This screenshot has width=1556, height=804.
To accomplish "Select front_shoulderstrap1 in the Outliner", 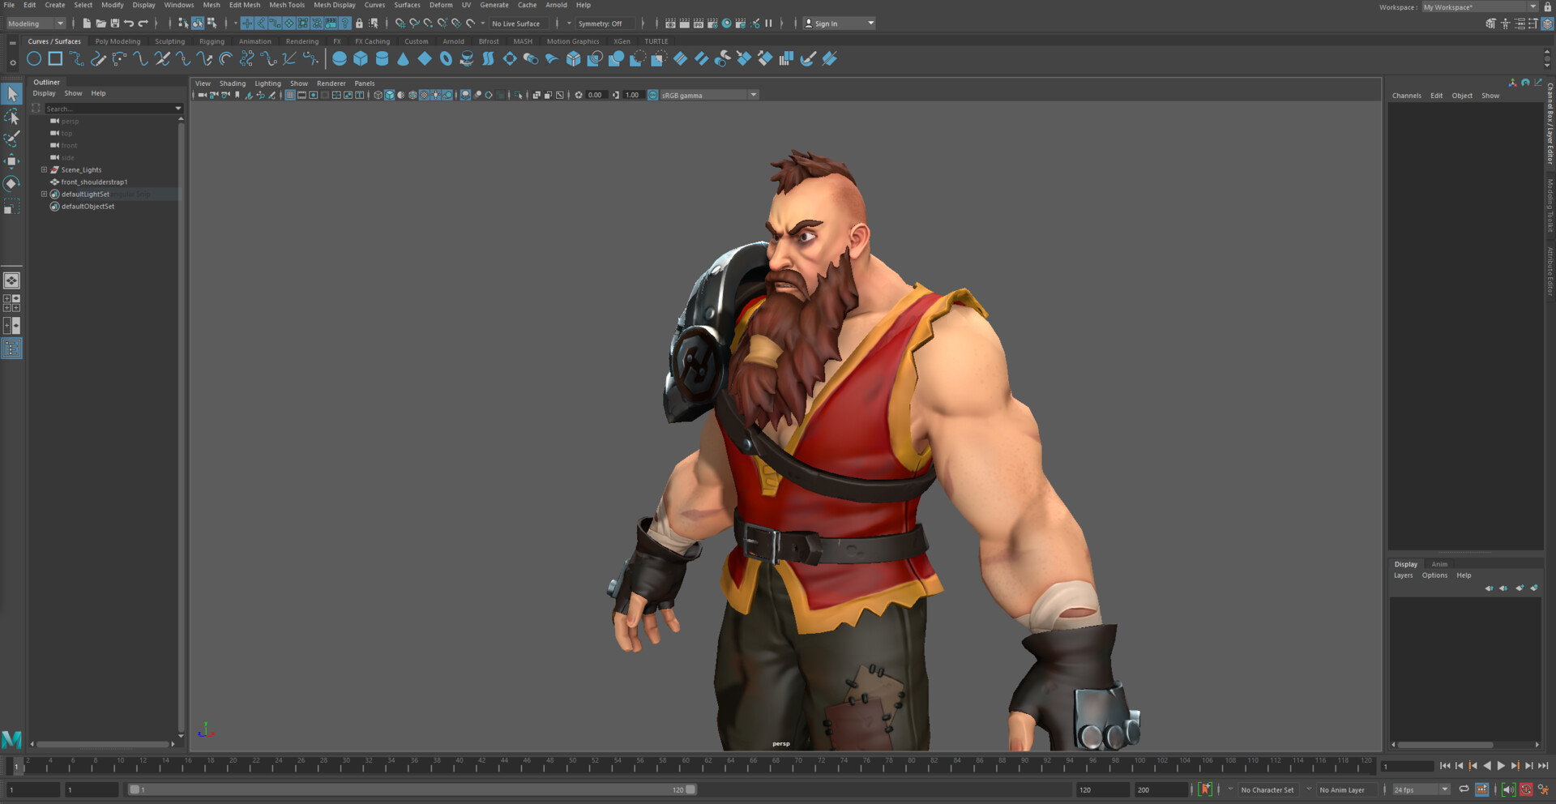I will pyautogui.click(x=92, y=182).
